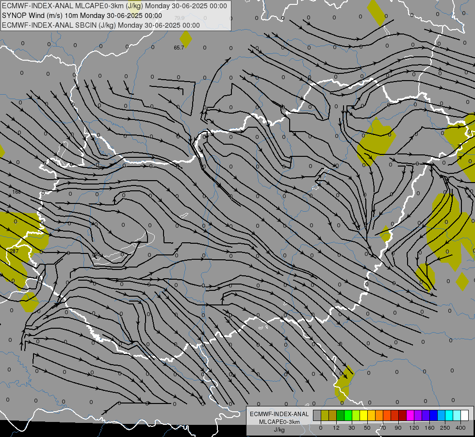
Task: Pick the dark red swatch left of magenta
Action: [403, 415]
